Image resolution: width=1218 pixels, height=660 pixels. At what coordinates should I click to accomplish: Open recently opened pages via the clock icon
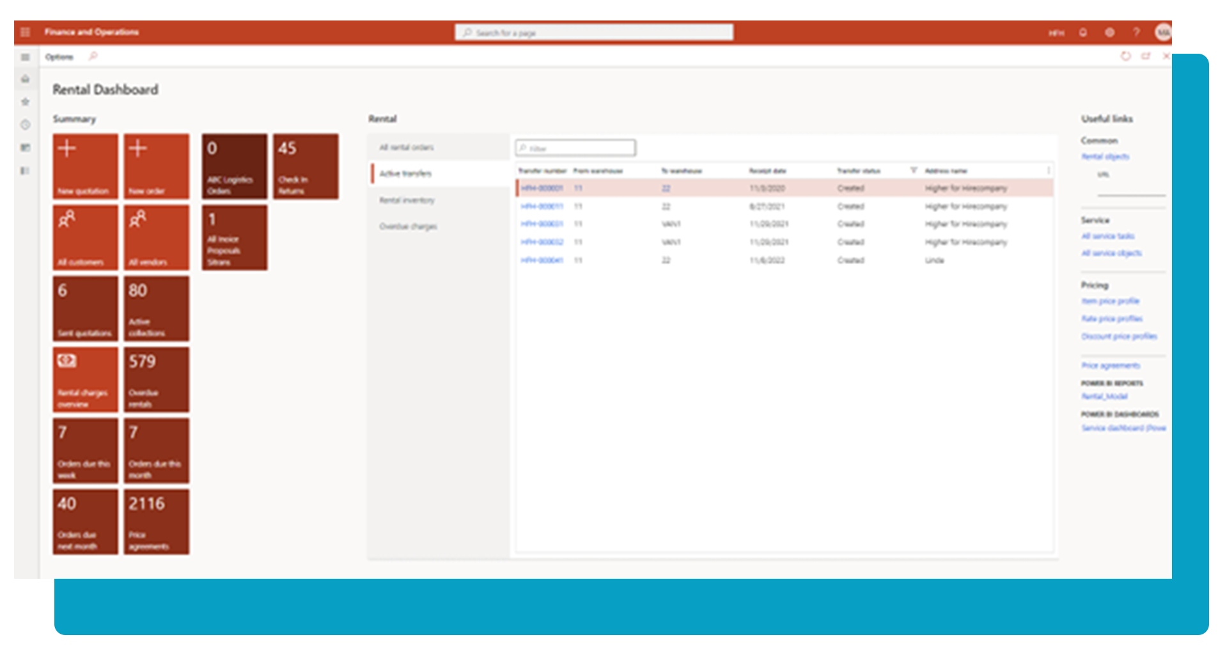click(x=25, y=123)
